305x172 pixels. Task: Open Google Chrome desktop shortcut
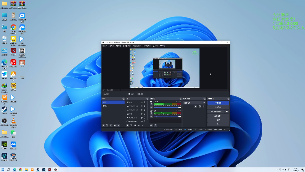pos(13,29)
